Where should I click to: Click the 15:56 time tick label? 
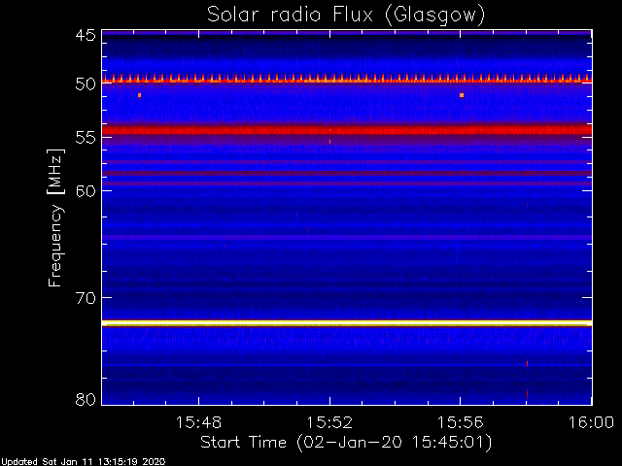460,422
